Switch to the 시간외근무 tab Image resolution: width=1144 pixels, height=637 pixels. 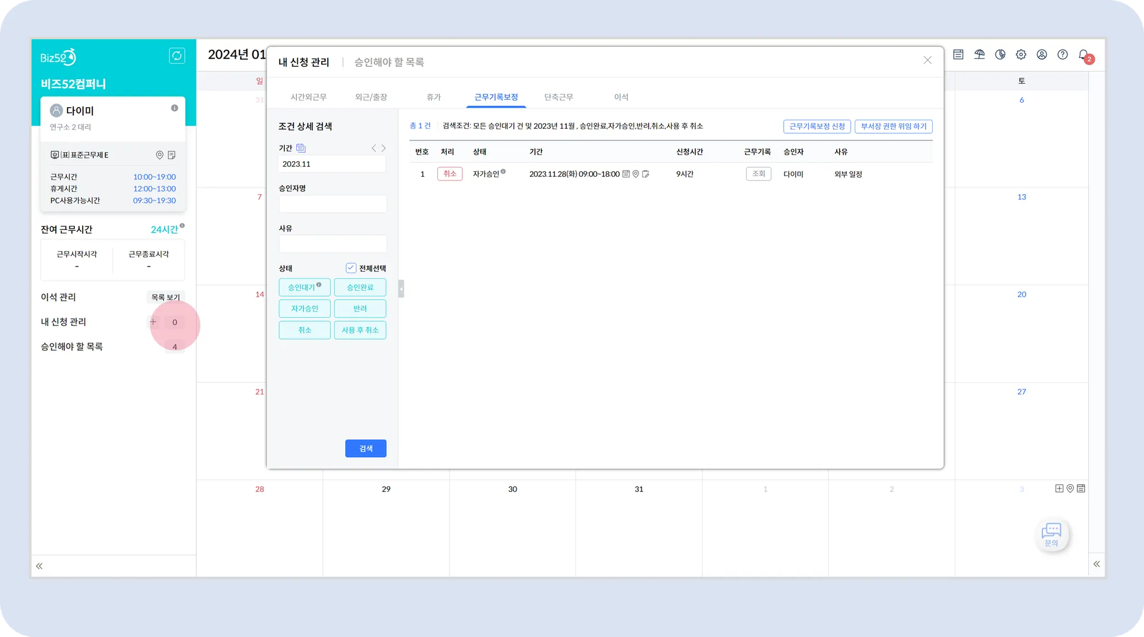point(308,97)
